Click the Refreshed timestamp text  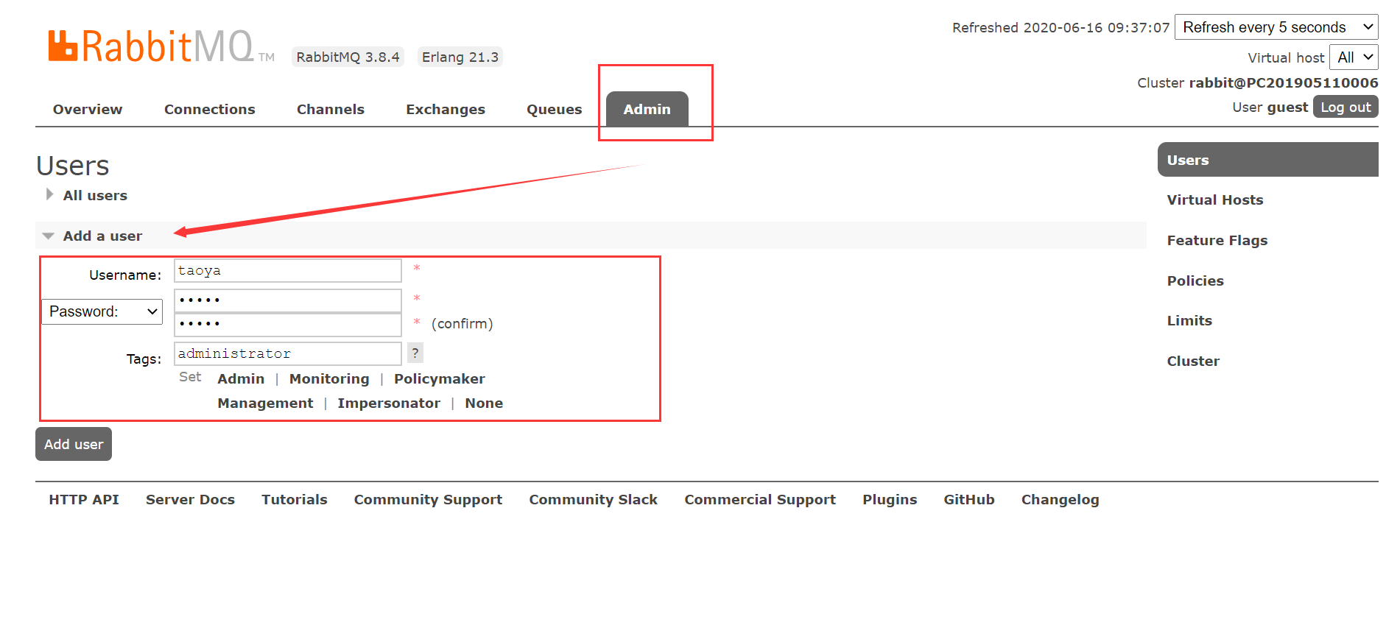click(1061, 27)
